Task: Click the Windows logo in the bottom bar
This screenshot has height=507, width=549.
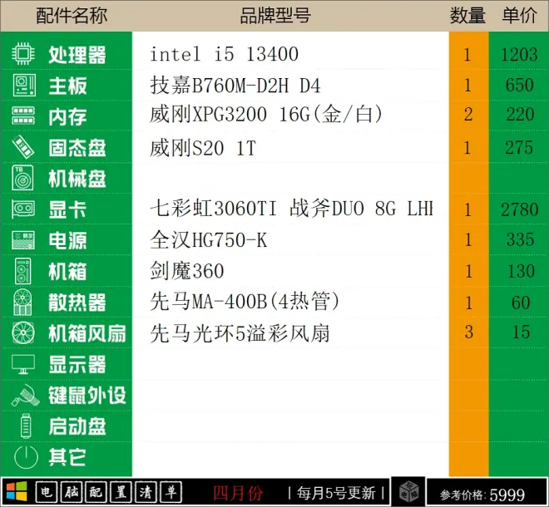Action: point(17,491)
